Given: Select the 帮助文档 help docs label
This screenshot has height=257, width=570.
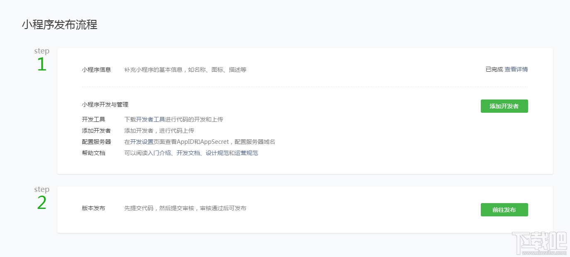Looking at the screenshot, I should click(93, 153).
